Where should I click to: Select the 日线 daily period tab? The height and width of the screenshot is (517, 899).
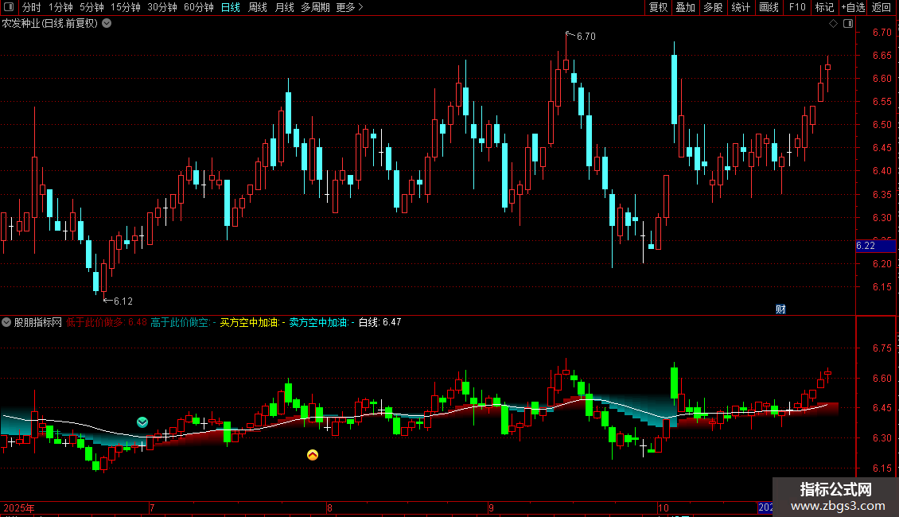pyautogui.click(x=231, y=7)
